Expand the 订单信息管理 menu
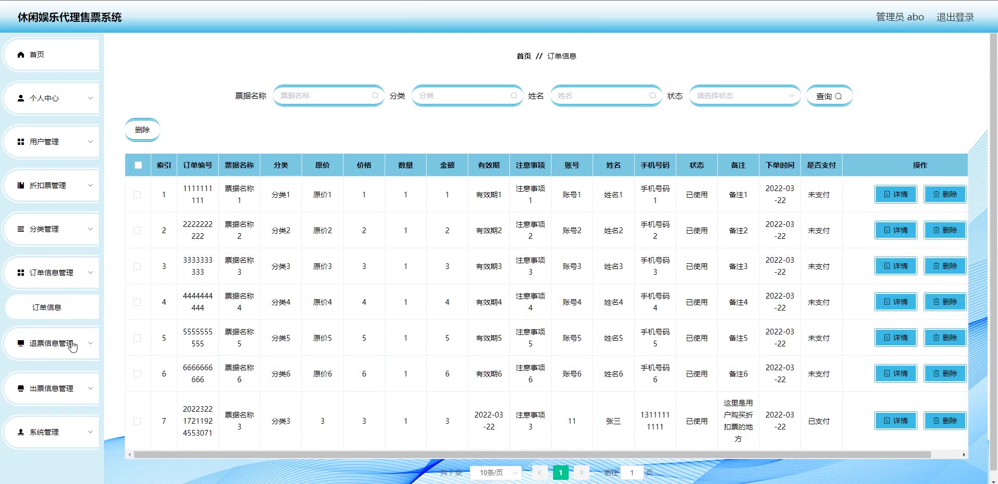The width and height of the screenshot is (998, 484). point(51,273)
